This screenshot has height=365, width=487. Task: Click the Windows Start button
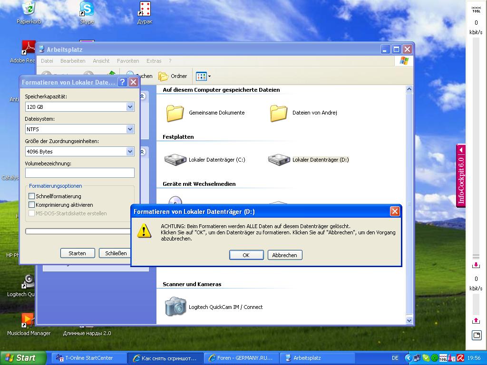[x=21, y=358]
